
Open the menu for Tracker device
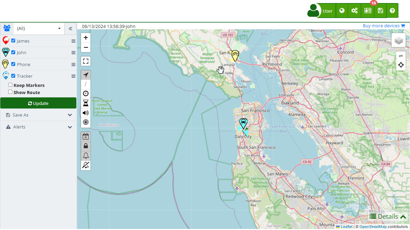tap(73, 76)
